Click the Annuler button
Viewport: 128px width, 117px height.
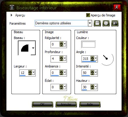pos(66,104)
